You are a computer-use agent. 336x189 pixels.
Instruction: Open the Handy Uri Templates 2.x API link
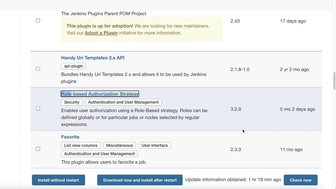click(x=93, y=58)
